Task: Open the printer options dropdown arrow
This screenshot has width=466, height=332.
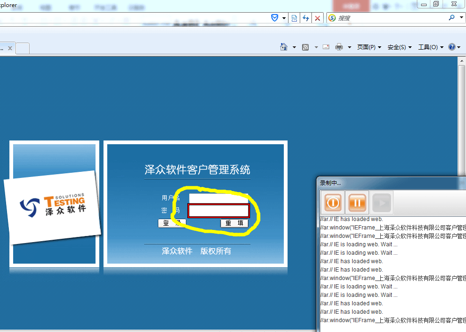Action: (x=349, y=47)
